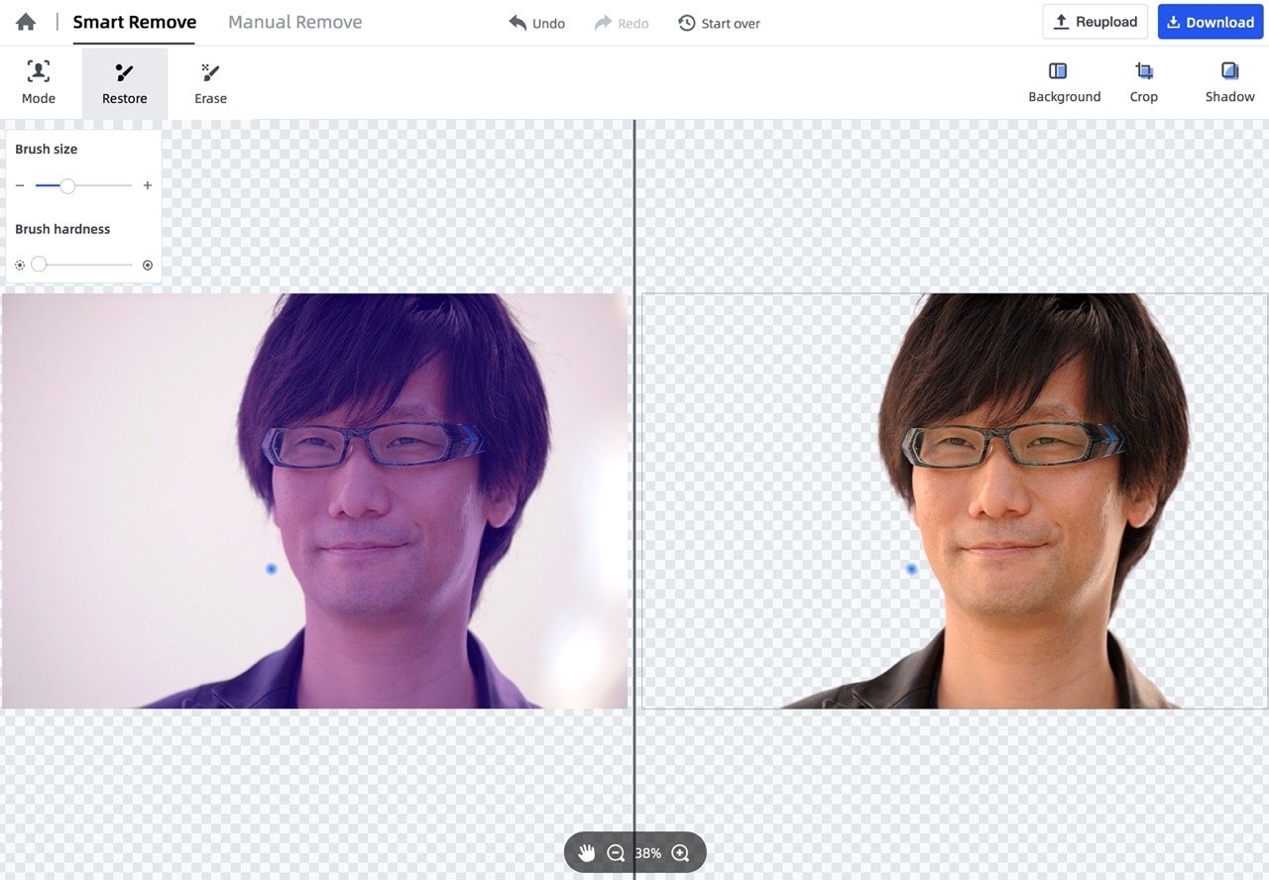Viewport: 1269px width, 880px height.
Task: Select the Erase brush tool
Action: tap(210, 82)
